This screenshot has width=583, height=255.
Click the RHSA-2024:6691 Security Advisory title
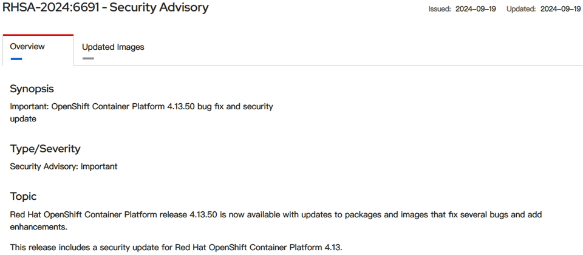(x=106, y=8)
